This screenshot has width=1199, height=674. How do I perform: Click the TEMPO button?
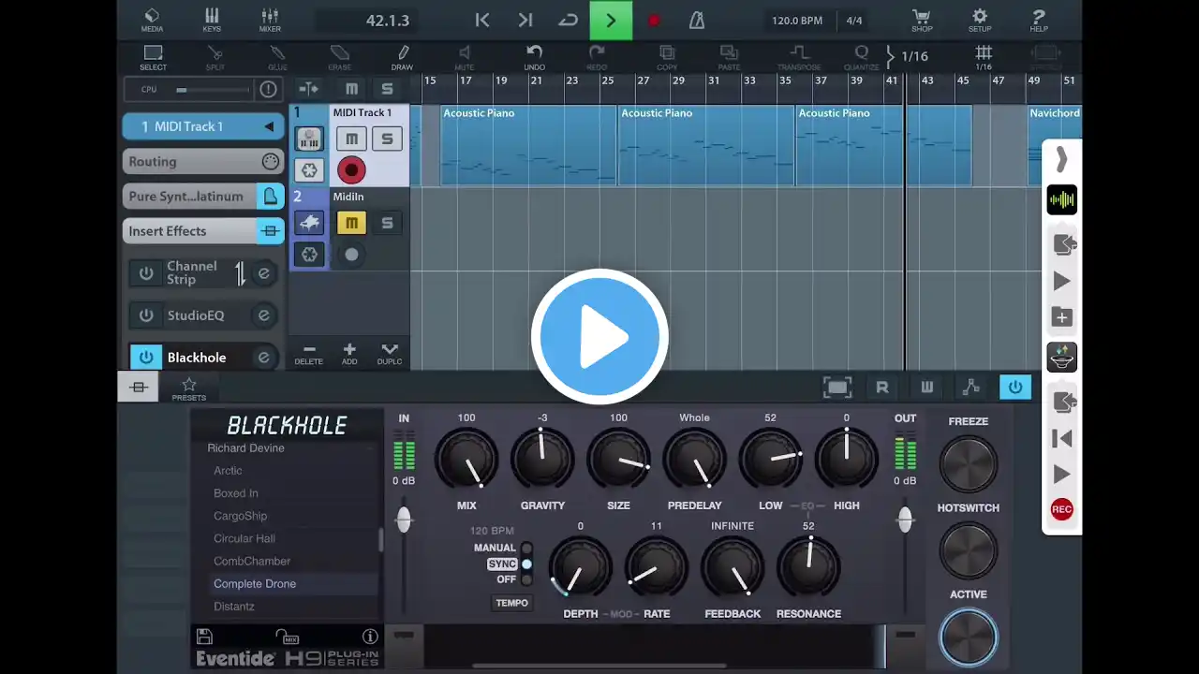coord(511,603)
